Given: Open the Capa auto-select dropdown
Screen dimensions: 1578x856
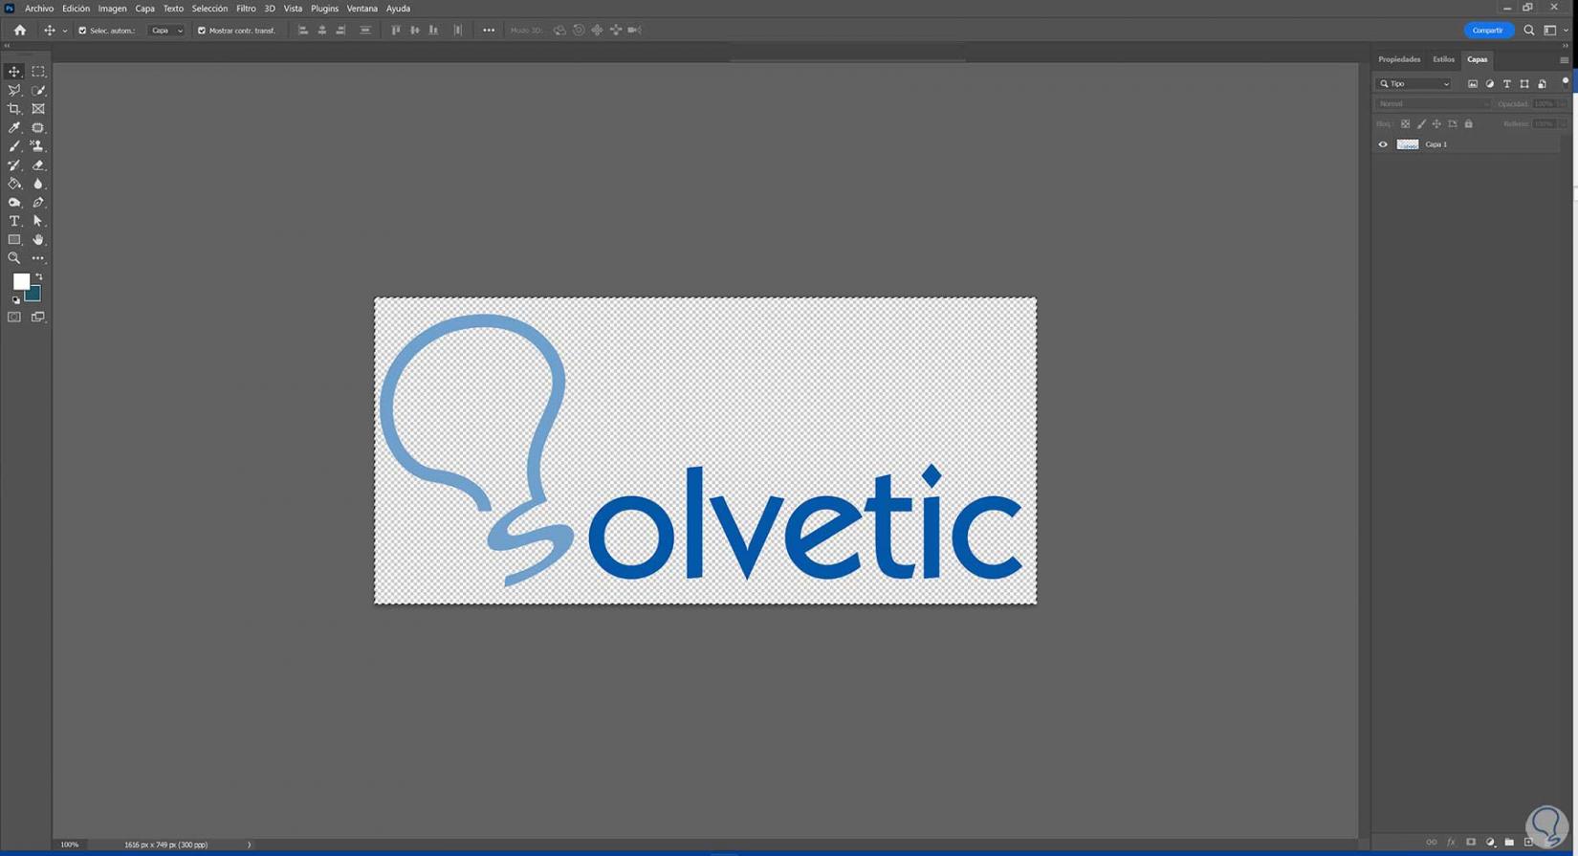Looking at the screenshot, I should click(x=166, y=31).
